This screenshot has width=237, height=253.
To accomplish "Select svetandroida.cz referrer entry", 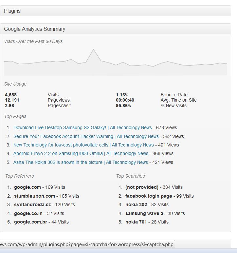I will tap(32, 204).
